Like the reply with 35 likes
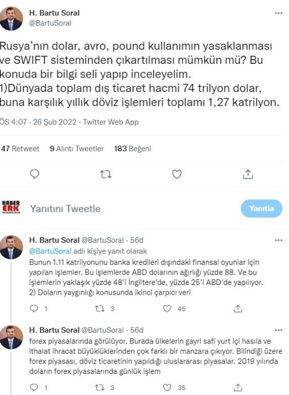Screen dimensions: 289x395 point(167,387)
